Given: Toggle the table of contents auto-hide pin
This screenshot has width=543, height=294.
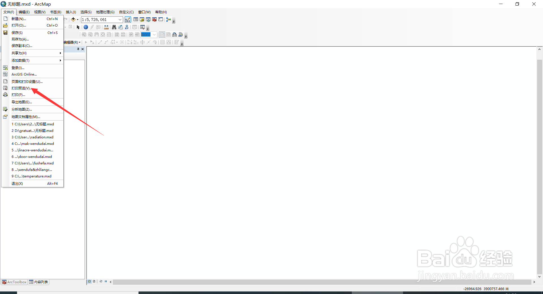Looking at the screenshot, I should (x=78, y=49).
